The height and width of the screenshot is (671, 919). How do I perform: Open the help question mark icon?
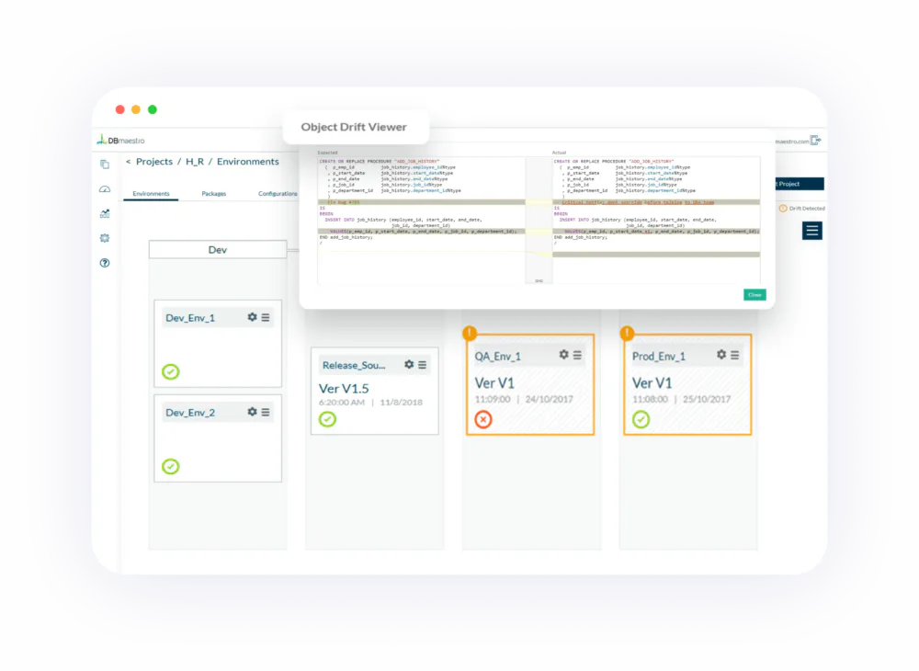coord(105,263)
